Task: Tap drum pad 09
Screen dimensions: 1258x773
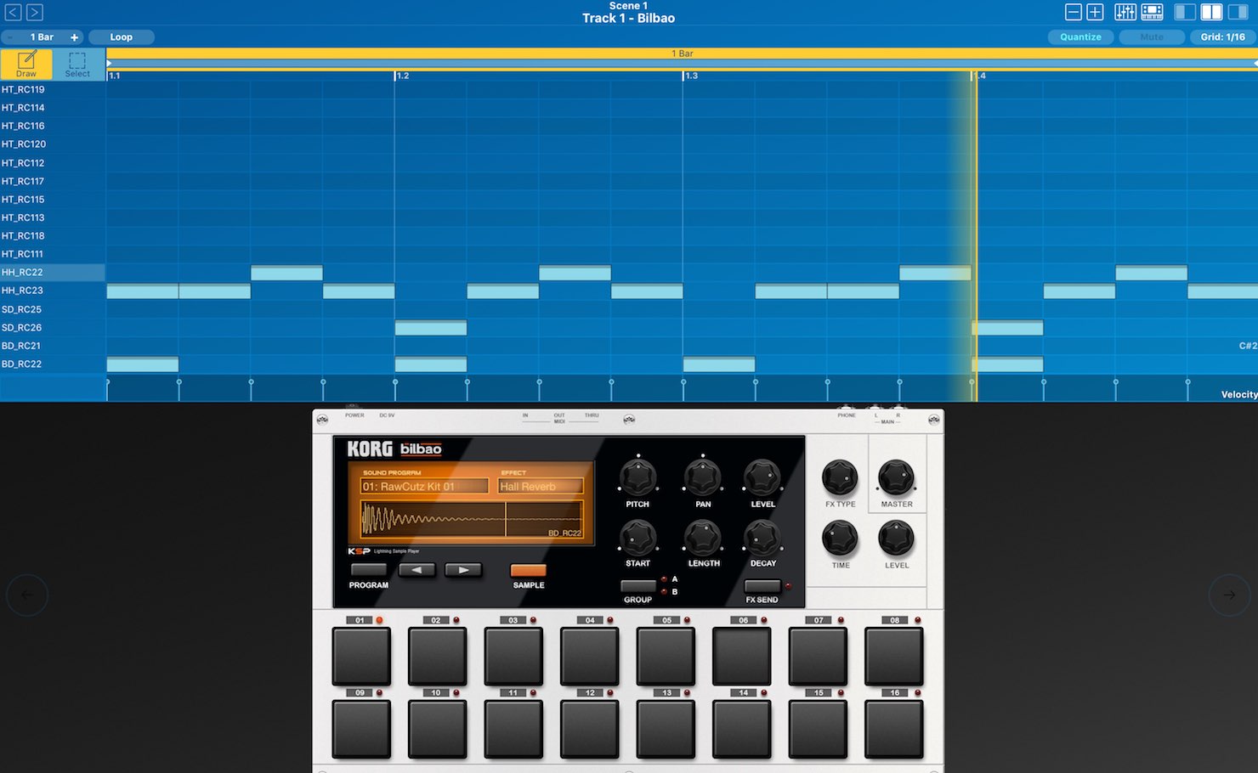Action: click(x=361, y=729)
